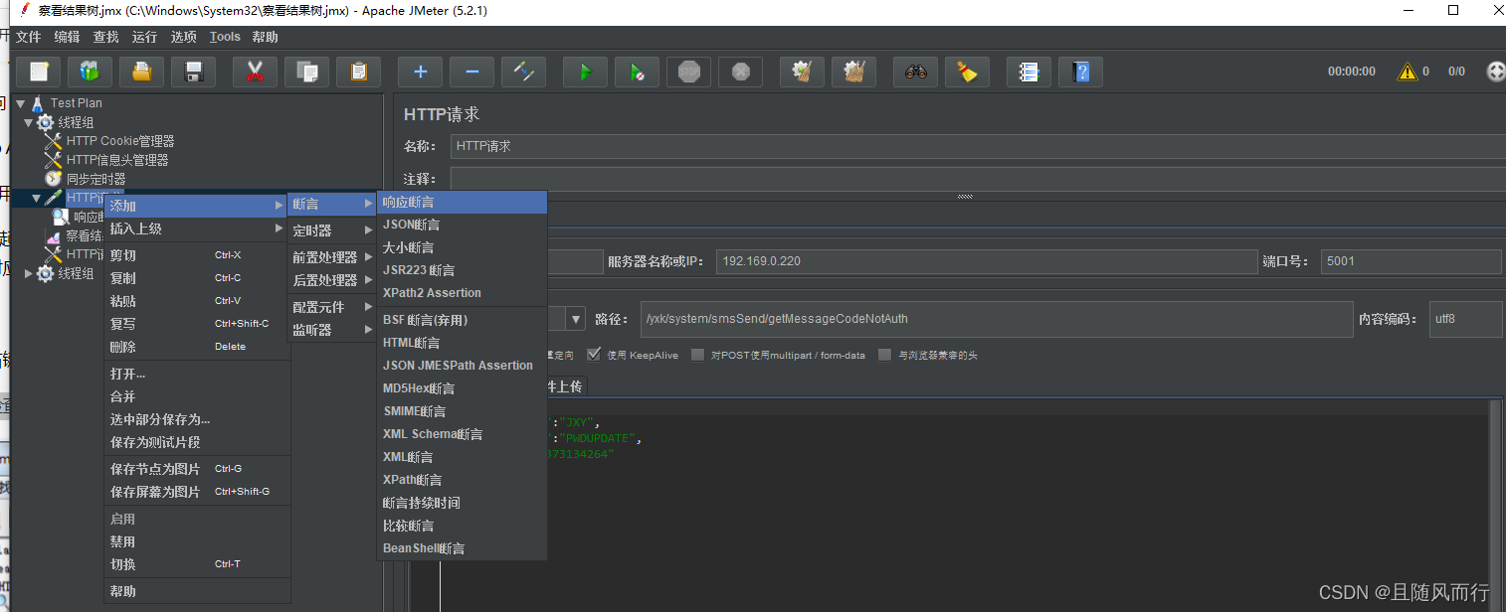This screenshot has width=1506, height=612.
Task: Choose JSR223 断言 from the assertions list
Action: (463, 270)
